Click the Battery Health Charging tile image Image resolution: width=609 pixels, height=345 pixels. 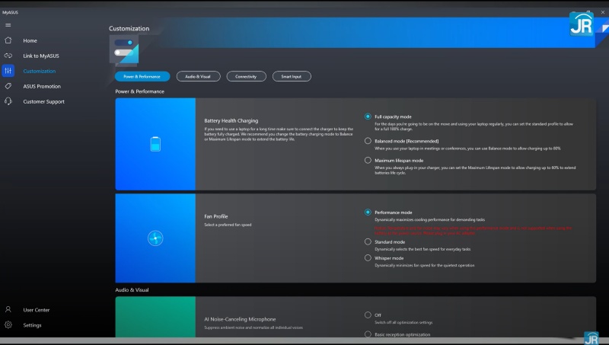click(x=155, y=143)
